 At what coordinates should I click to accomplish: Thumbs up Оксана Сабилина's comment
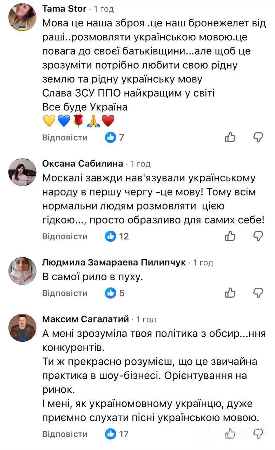[230, 236]
